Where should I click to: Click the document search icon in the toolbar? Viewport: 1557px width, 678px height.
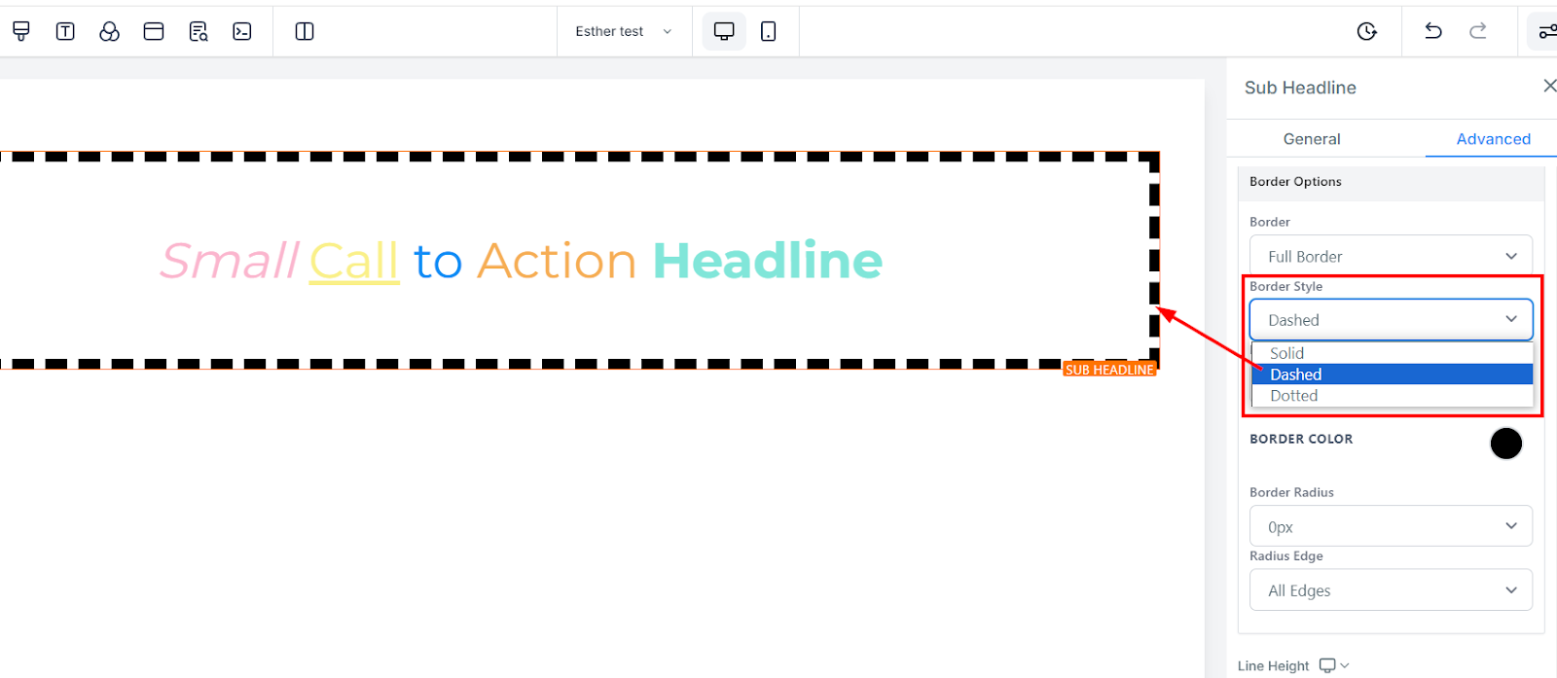pos(199,31)
